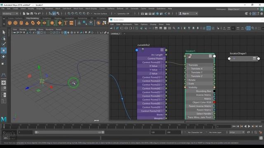This screenshot has height=148, width=264.
Task: Go to end of playback range
Action: pos(260,126)
